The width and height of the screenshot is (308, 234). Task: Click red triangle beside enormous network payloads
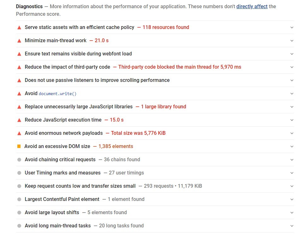click(x=19, y=134)
